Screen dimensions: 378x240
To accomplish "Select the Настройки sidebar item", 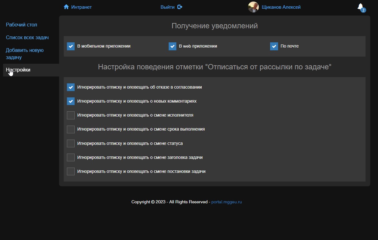I will click(x=18, y=70).
